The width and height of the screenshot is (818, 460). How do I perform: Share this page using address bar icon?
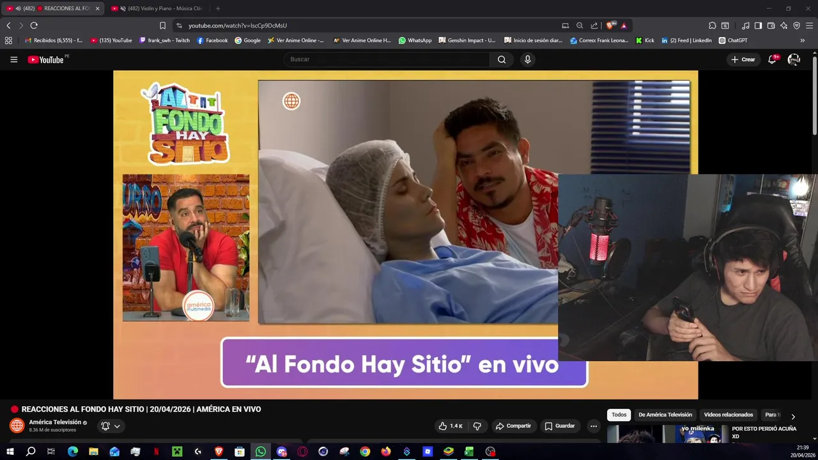(594, 26)
